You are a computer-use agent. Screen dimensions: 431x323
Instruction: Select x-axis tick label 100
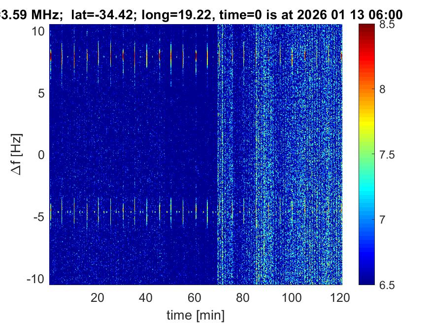tap(292, 297)
